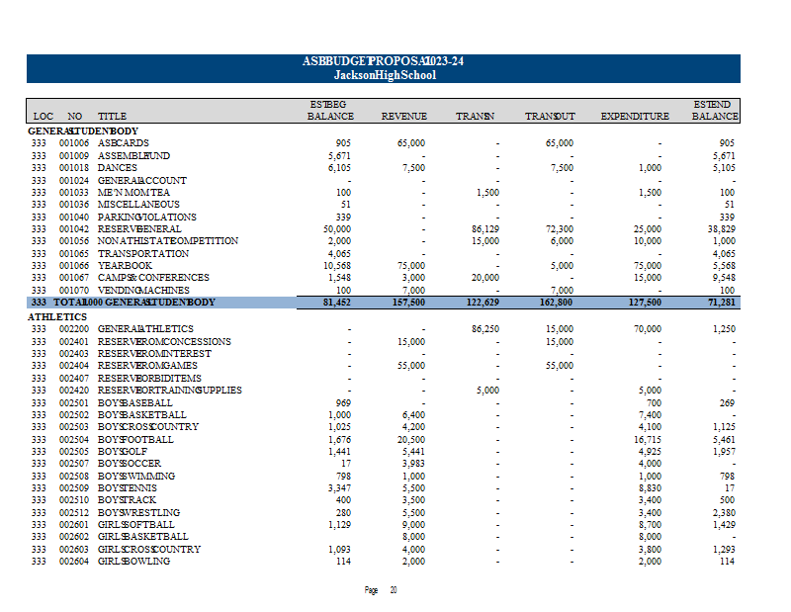Select the DANCES row title

click(x=117, y=168)
